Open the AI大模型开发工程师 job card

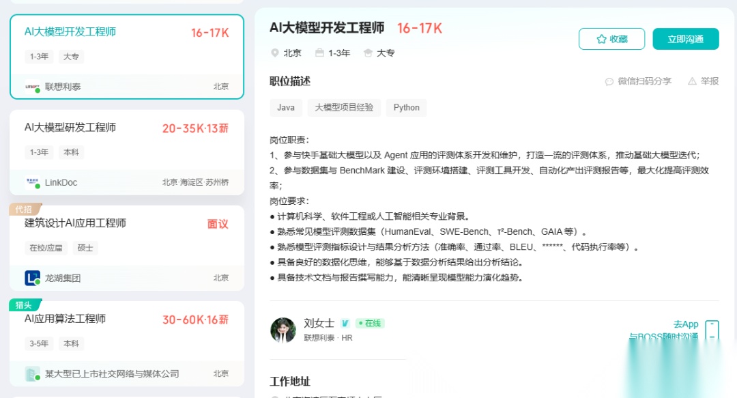(x=127, y=57)
